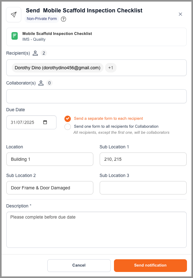Open the Collaborator(s) selection field
The width and height of the screenshot is (193, 278).
96,96
